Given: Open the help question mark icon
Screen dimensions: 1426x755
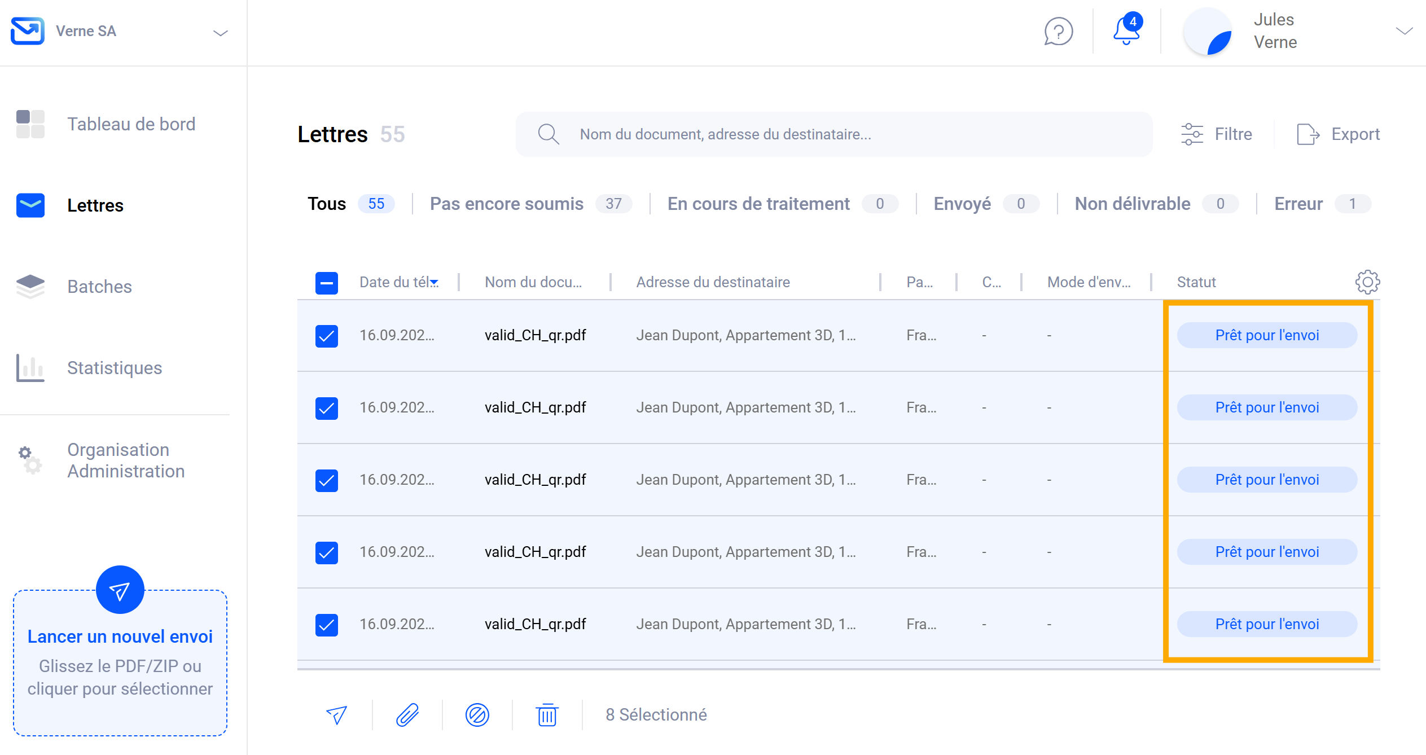Looking at the screenshot, I should pos(1058,31).
